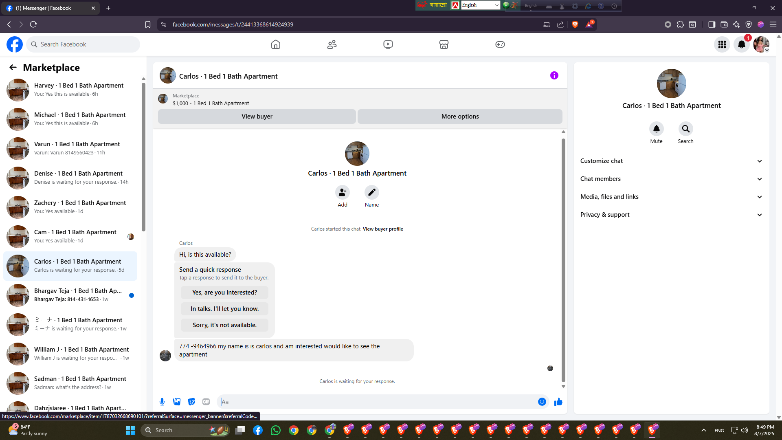This screenshot has height=440, width=782.
Task: Click the More options button
Action: point(460,117)
